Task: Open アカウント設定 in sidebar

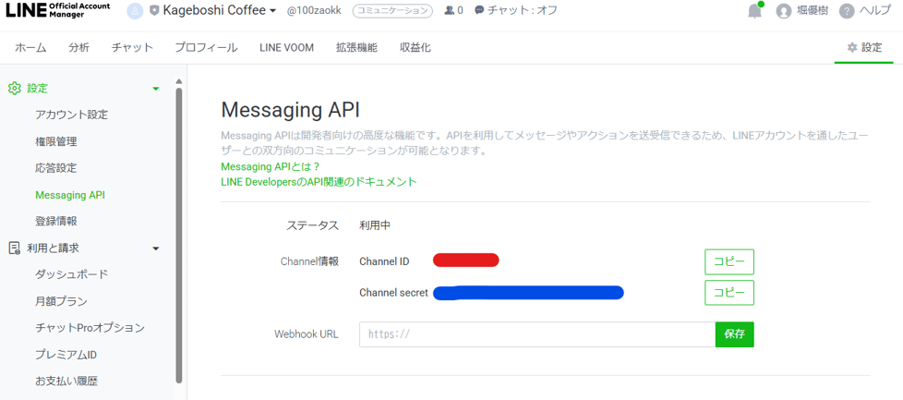Action: tap(71, 115)
